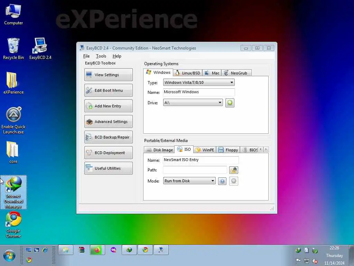Screen dimensions: 354x266
Task: Select the core folder on desktop
Action: [x=13, y=152]
